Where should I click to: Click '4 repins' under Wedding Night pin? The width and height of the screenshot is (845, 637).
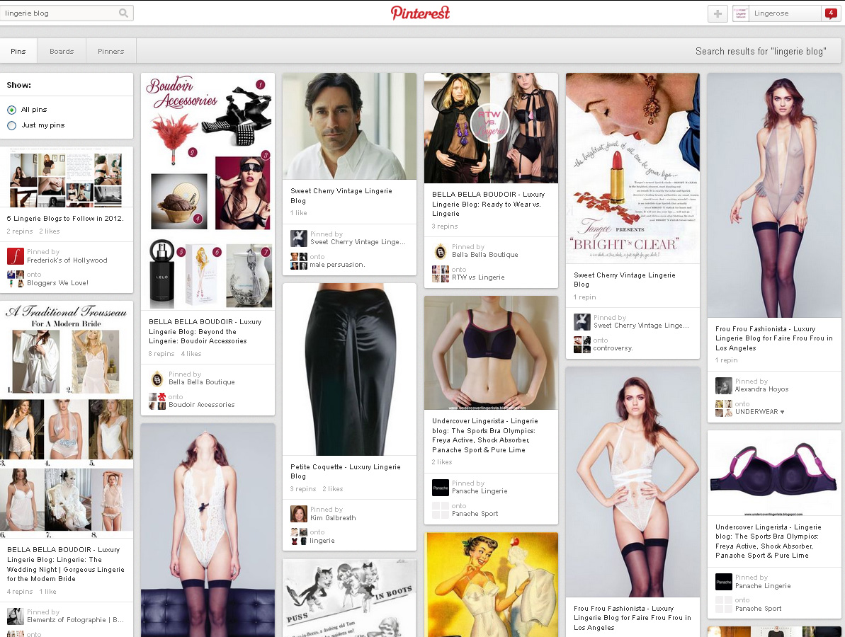point(20,591)
